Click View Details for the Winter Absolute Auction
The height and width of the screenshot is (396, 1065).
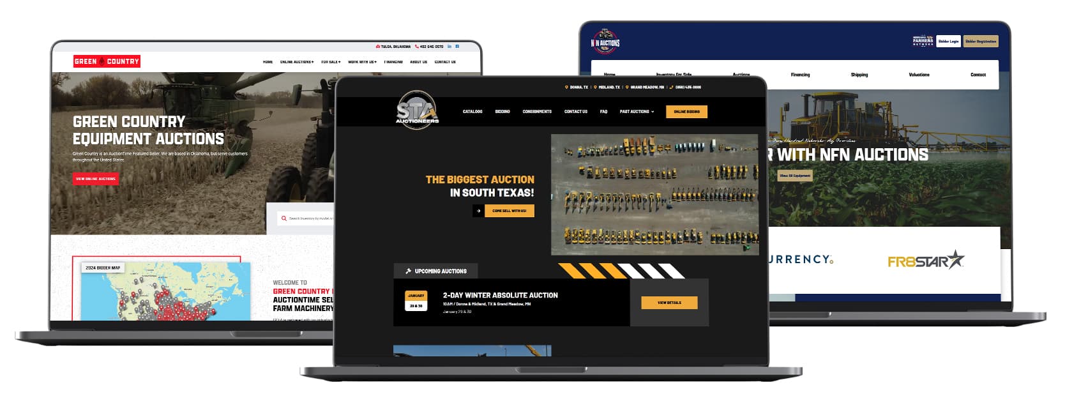669,303
